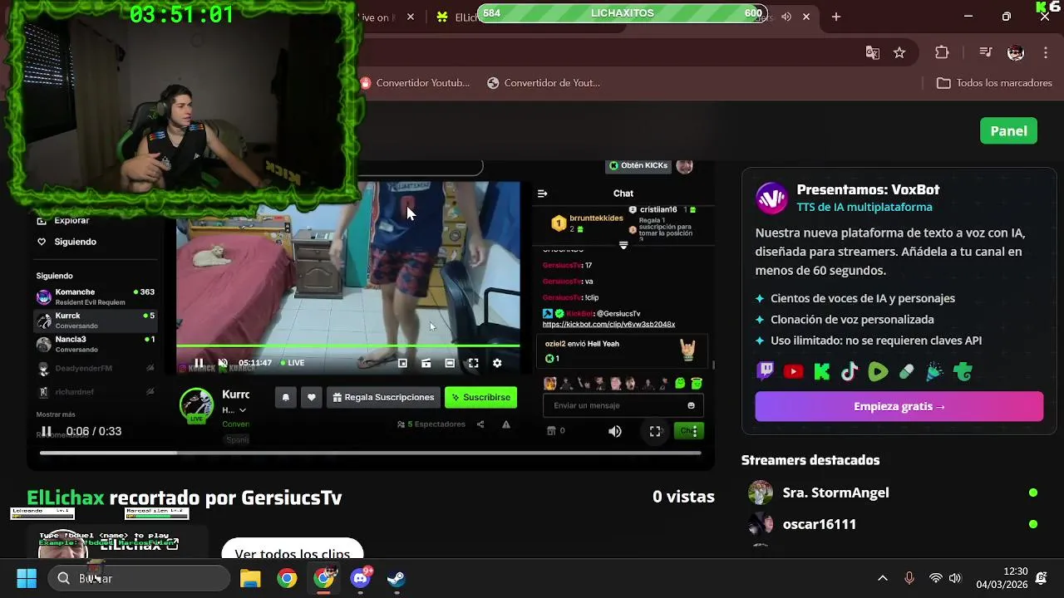Click the Kick platform icon
This screenshot has height=598, width=1064.
[x=822, y=372]
